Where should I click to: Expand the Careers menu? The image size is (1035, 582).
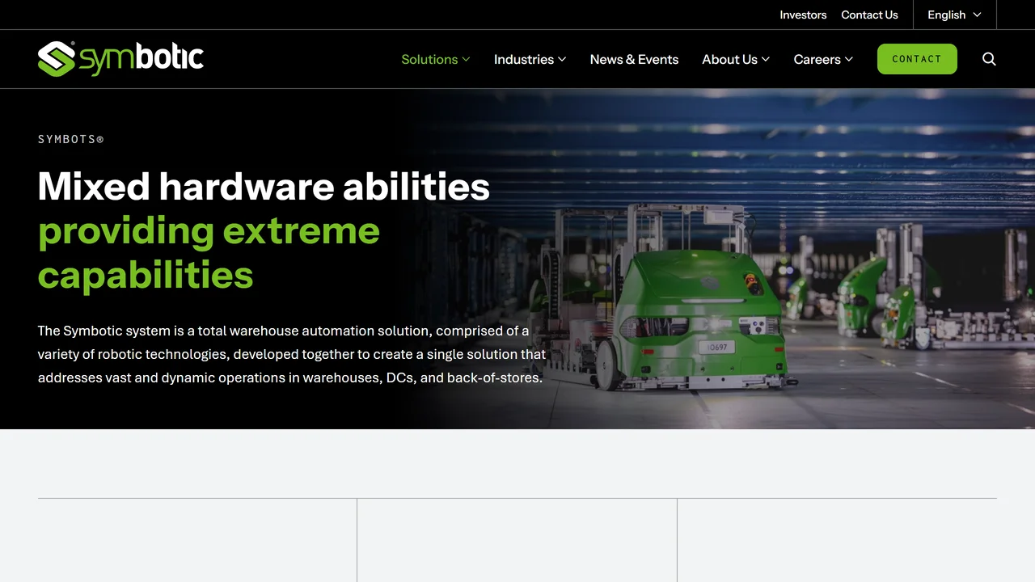point(823,59)
